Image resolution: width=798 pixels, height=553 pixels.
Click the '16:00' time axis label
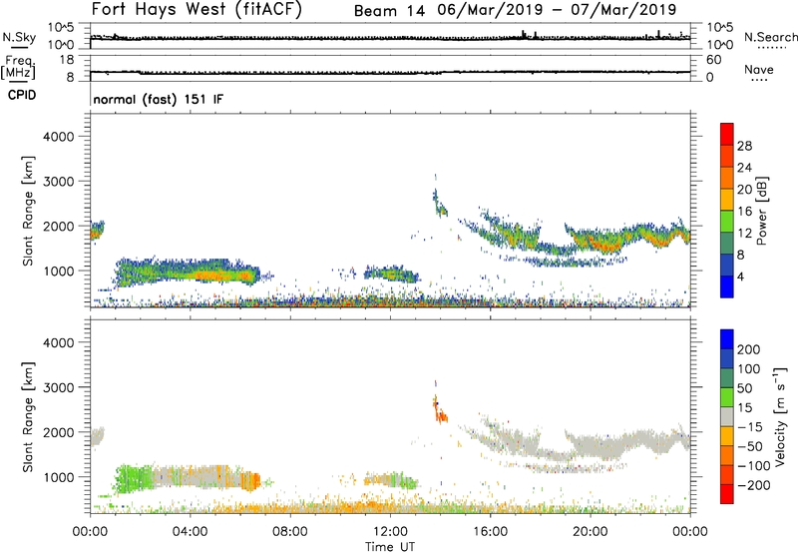490,532
